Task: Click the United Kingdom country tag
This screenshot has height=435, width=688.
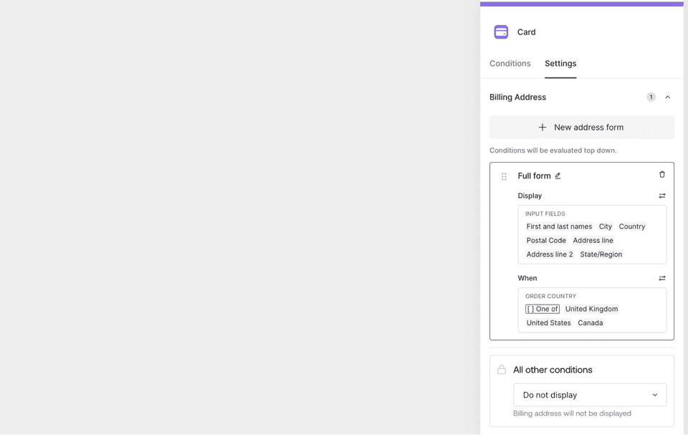Action: (x=591, y=309)
